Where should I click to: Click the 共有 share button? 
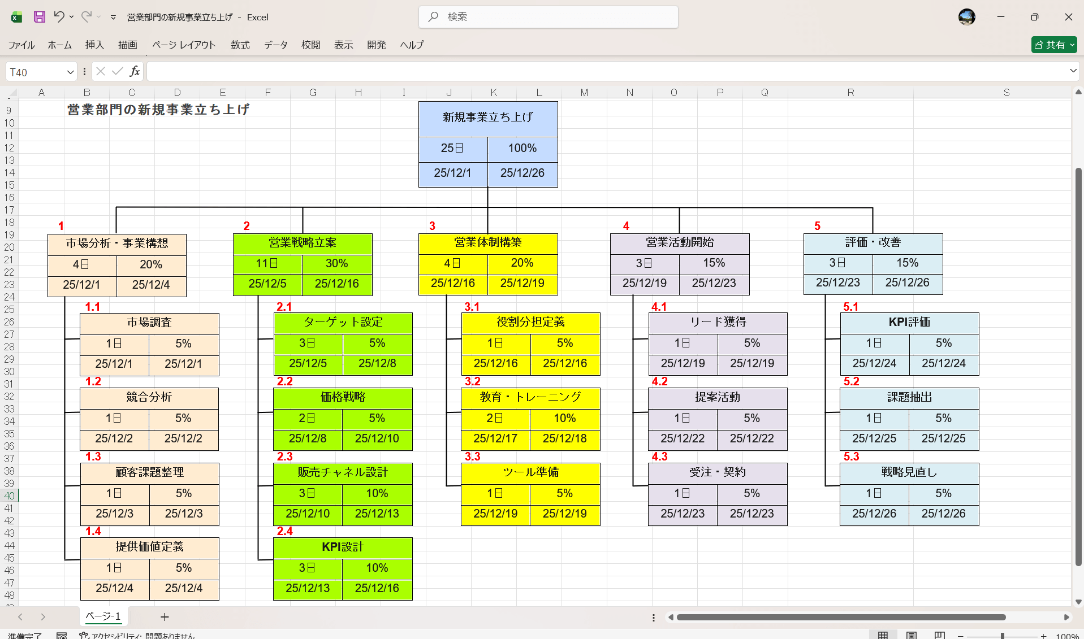[1053, 45]
